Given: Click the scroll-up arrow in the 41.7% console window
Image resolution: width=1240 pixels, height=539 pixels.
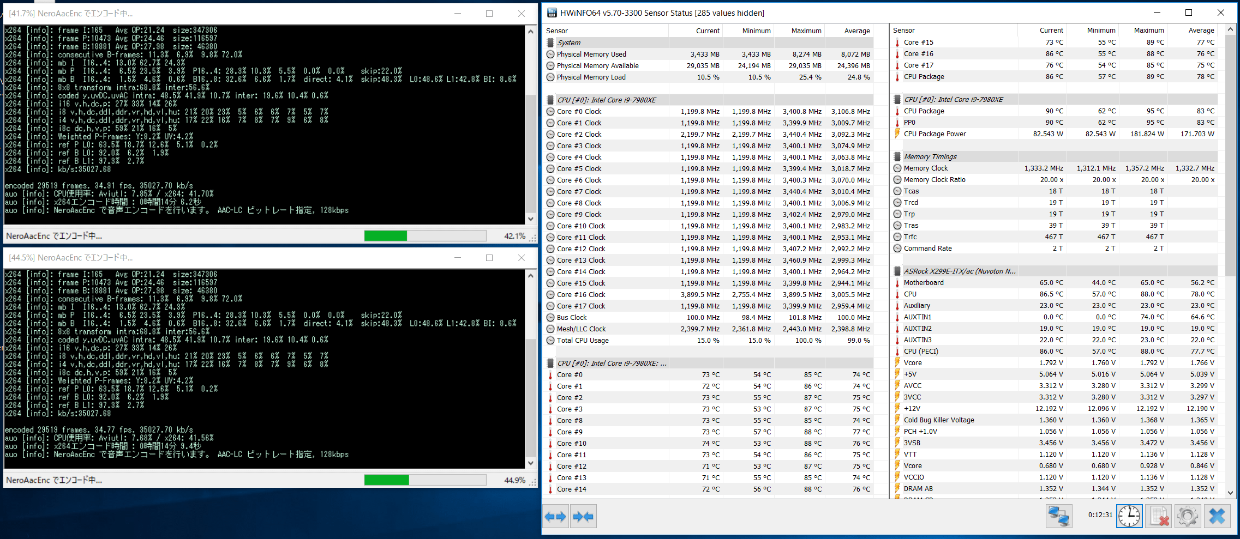Looking at the screenshot, I should click(x=530, y=31).
